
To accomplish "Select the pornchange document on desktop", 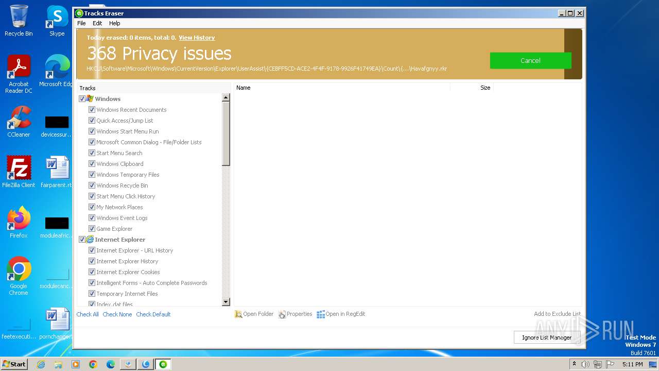I will tap(57, 324).
